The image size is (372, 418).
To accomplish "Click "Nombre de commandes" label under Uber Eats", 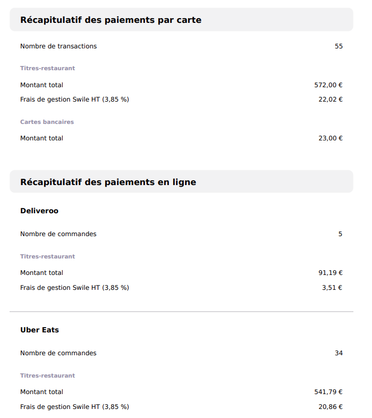I will 58,353.
